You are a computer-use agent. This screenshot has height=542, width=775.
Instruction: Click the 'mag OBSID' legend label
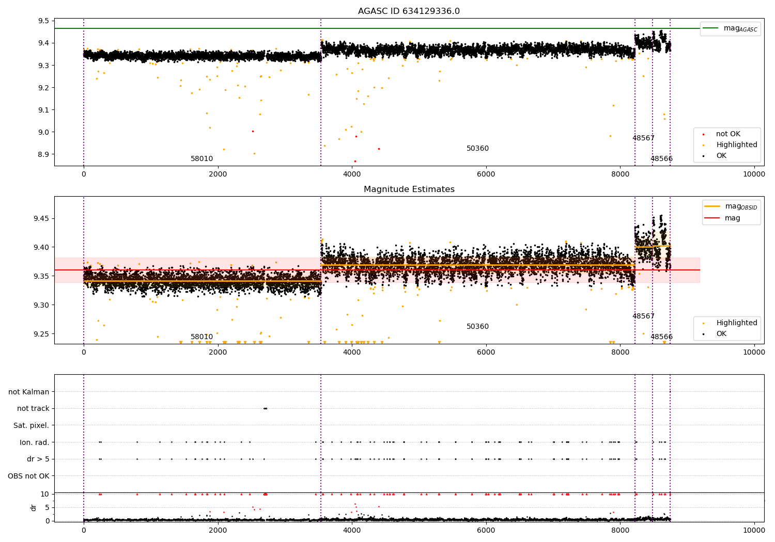click(x=741, y=207)
